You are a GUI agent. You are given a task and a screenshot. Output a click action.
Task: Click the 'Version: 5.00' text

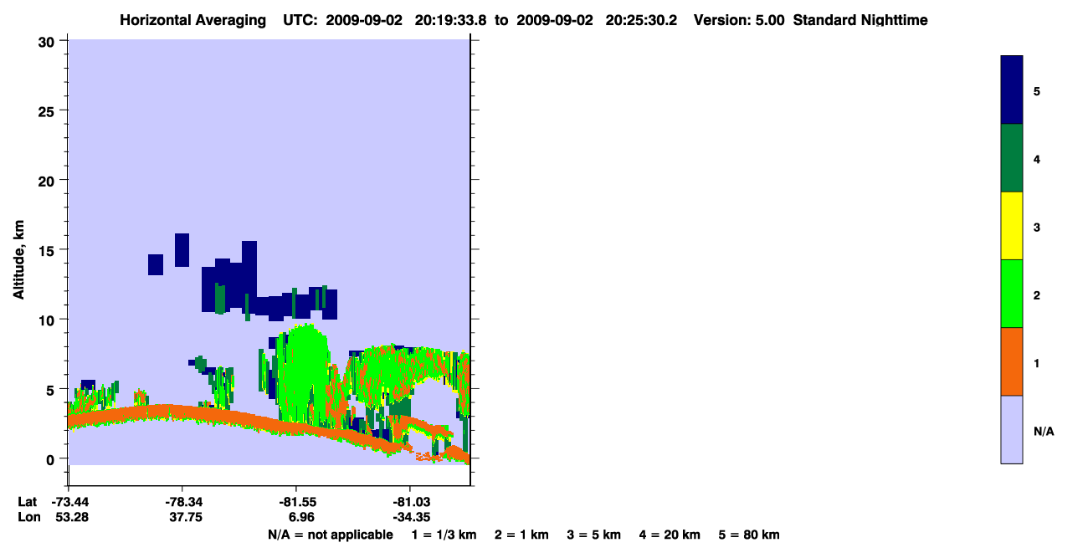738,20
